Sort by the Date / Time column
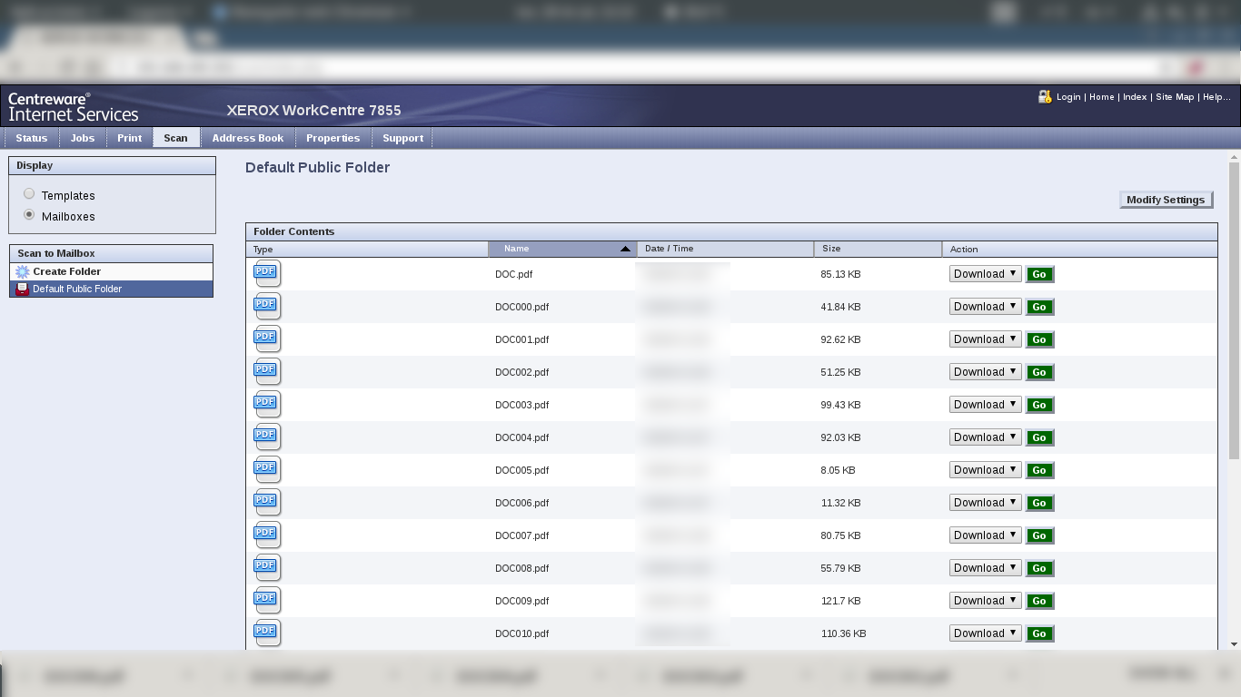Screen dimensions: 1241x697 tap(726, 249)
